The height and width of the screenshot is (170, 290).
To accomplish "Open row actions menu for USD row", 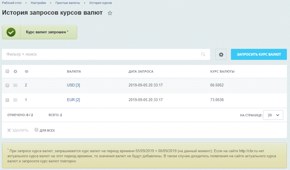I will [15, 85].
